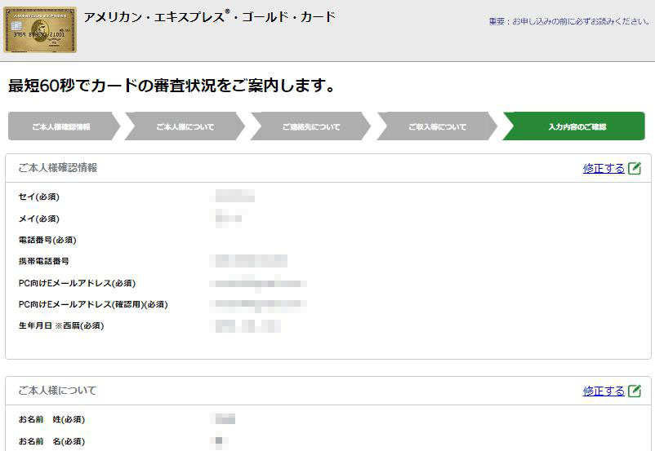Open 修正する link in ご本人様確認情報 section

(x=604, y=169)
